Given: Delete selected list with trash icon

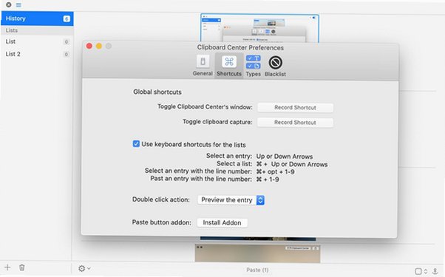Looking at the screenshot, I should (22, 267).
